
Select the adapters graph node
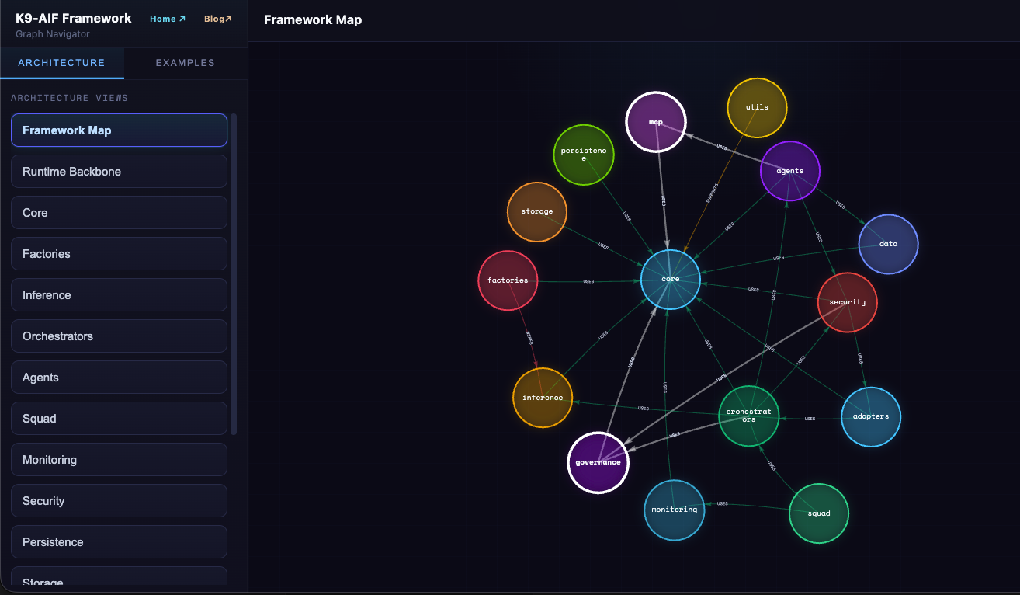tap(871, 416)
